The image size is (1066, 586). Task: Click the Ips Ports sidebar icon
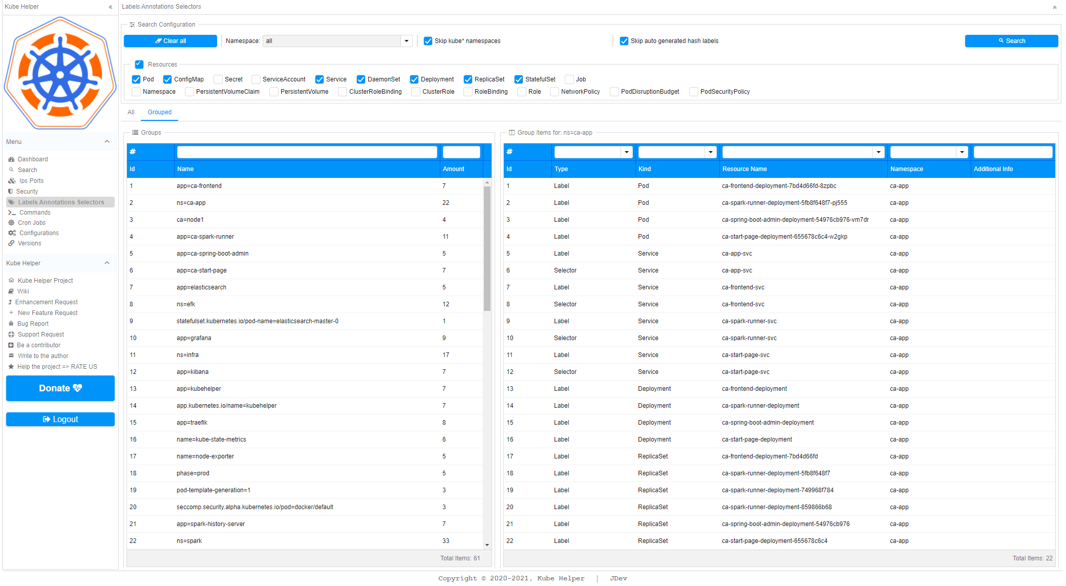[12, 181]
